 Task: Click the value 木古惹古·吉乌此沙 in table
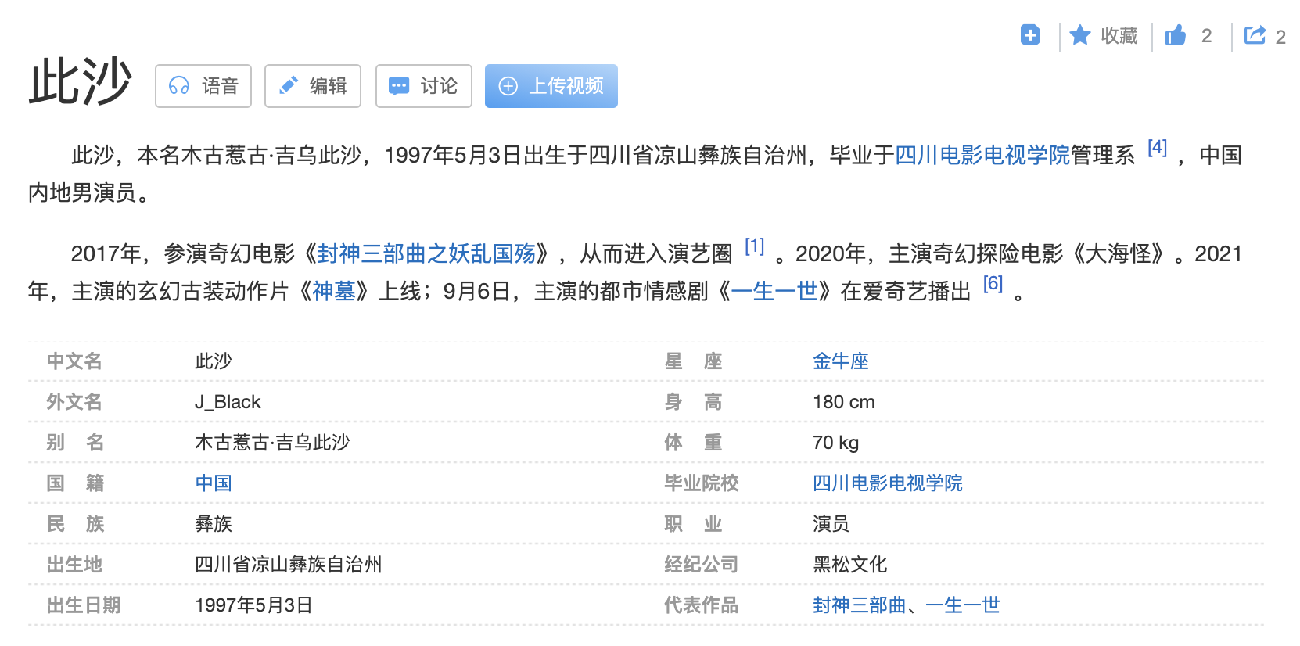pos(272,443)
